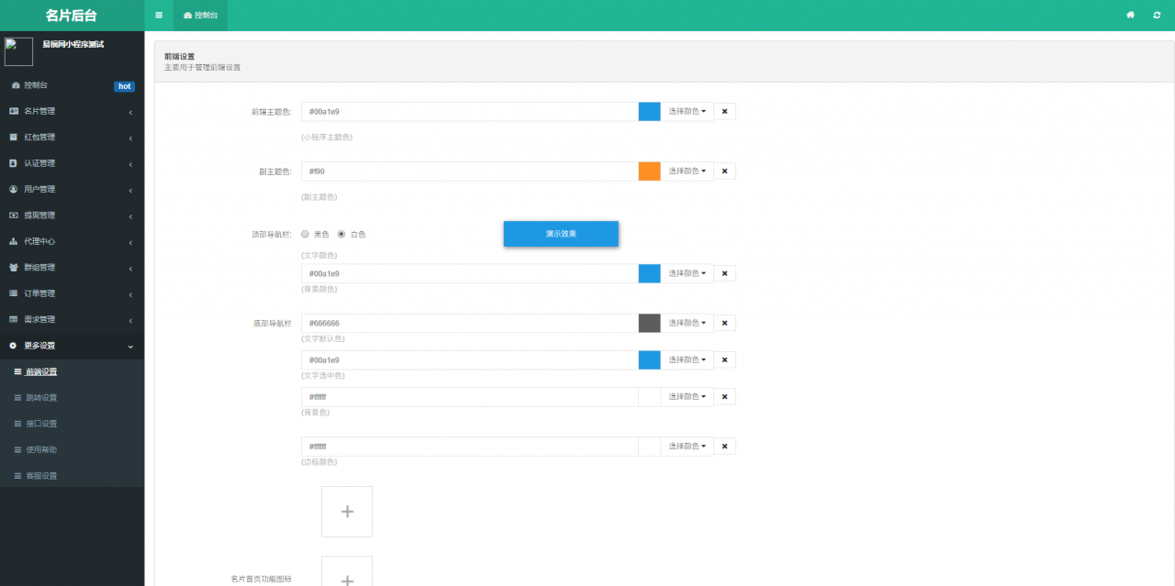Click the 演示效果 button
Image resolution: width=1175 pixels, height=586 pixels.
coord(561,234)
